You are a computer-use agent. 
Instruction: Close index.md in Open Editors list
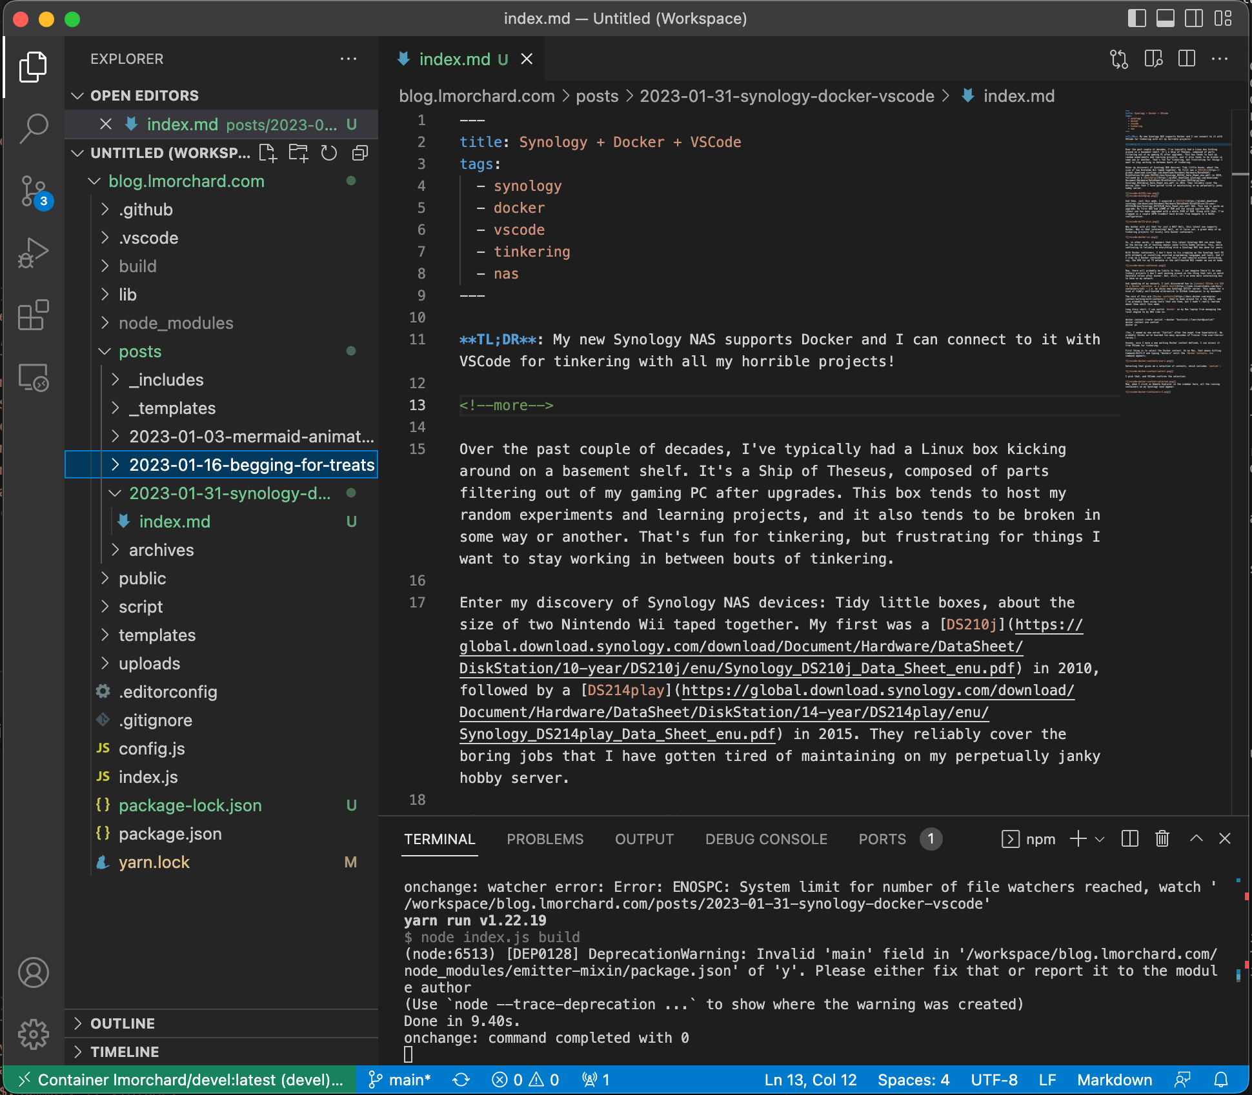(106, 124)
